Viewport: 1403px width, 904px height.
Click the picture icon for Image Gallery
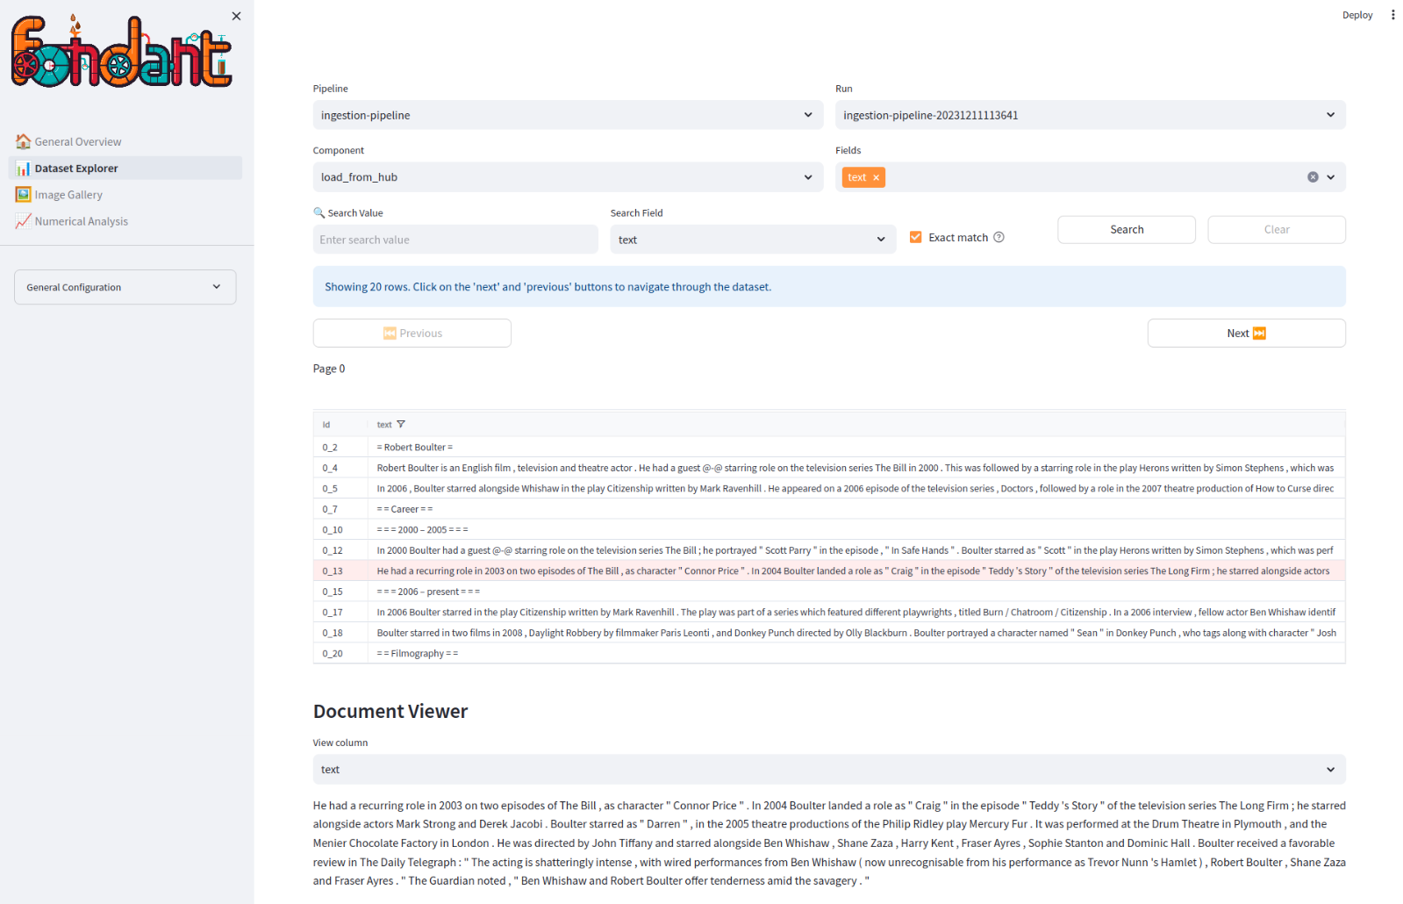point(24,195)
